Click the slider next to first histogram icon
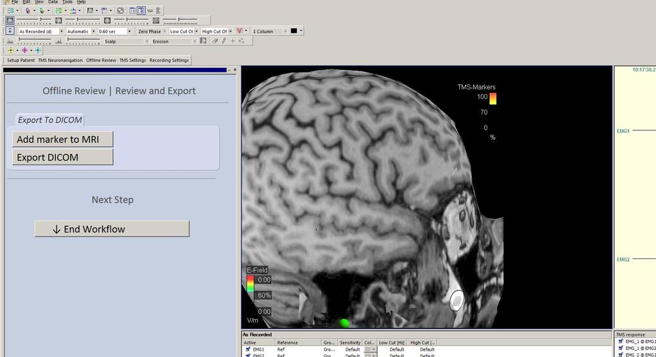Viewport: 656px width, 357px height. click(35, 41)
